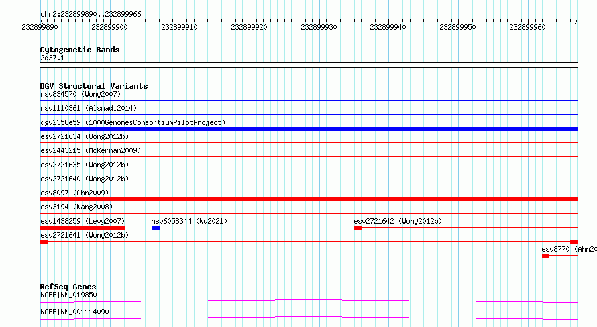Screen dimensions: 597x327
Task: Click variant esv1438259 (Levy2007) label
Action: pos(83,221)
